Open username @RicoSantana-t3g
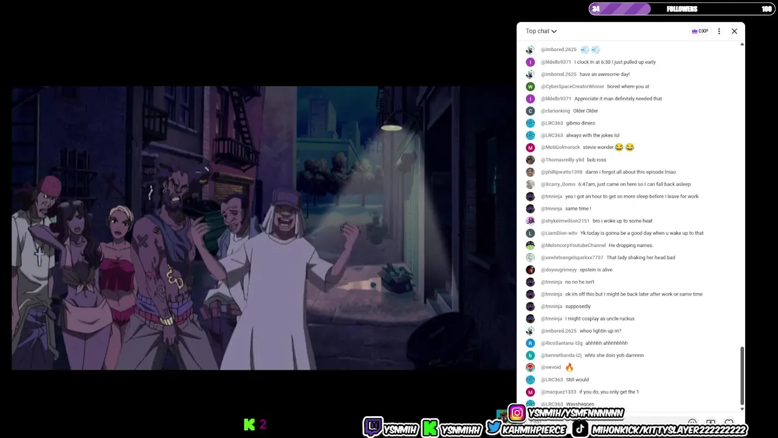The image size is (778, 438). point(562,343)
